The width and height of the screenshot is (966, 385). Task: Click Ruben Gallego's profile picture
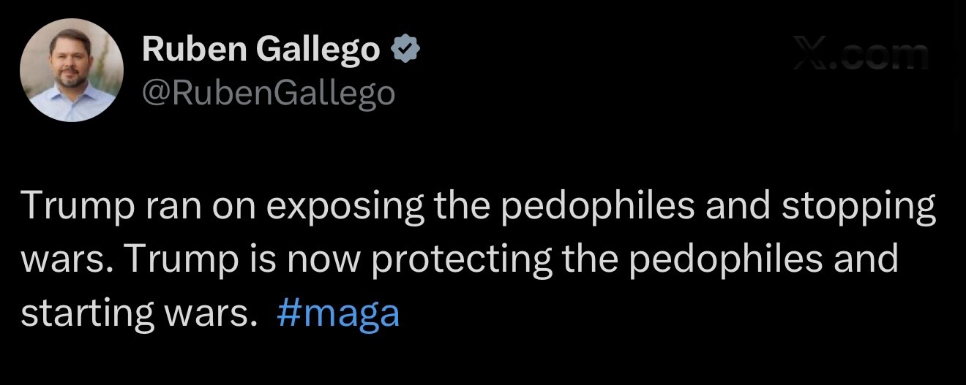tap(72, 70)
